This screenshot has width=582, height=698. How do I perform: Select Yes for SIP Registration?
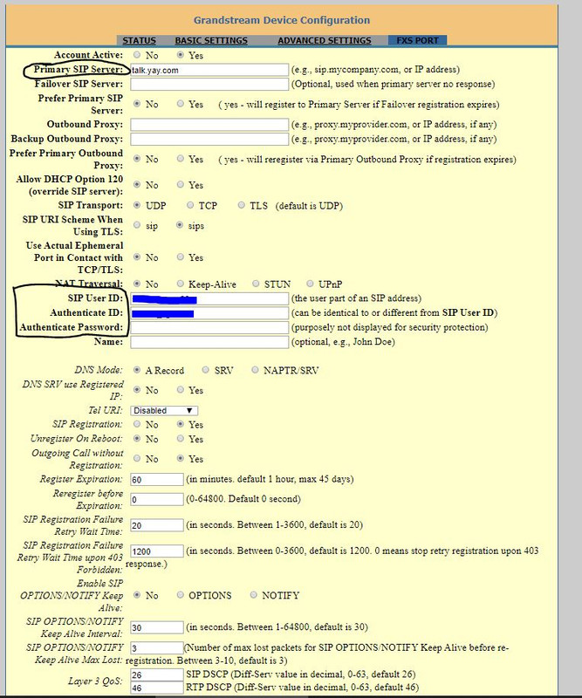(181, 424)
